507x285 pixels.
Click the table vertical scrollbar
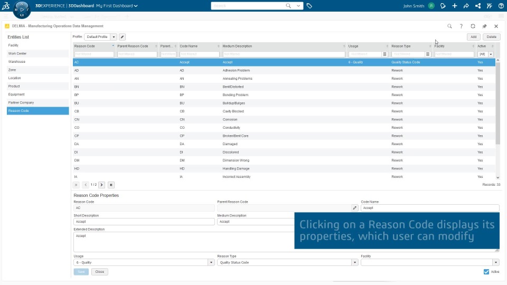coord(497,103)
